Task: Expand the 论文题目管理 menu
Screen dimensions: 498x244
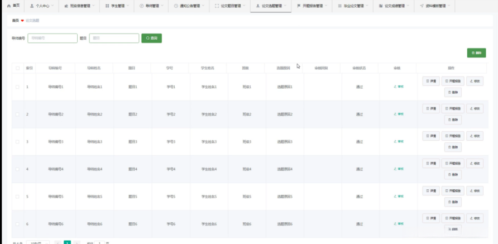Action: coord(230,6)
